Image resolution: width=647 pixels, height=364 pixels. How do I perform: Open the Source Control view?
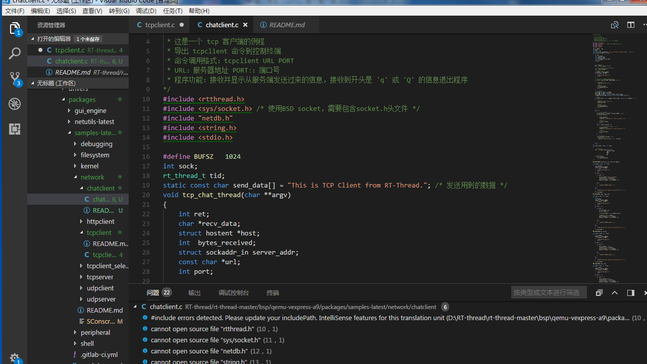point(15,78)
